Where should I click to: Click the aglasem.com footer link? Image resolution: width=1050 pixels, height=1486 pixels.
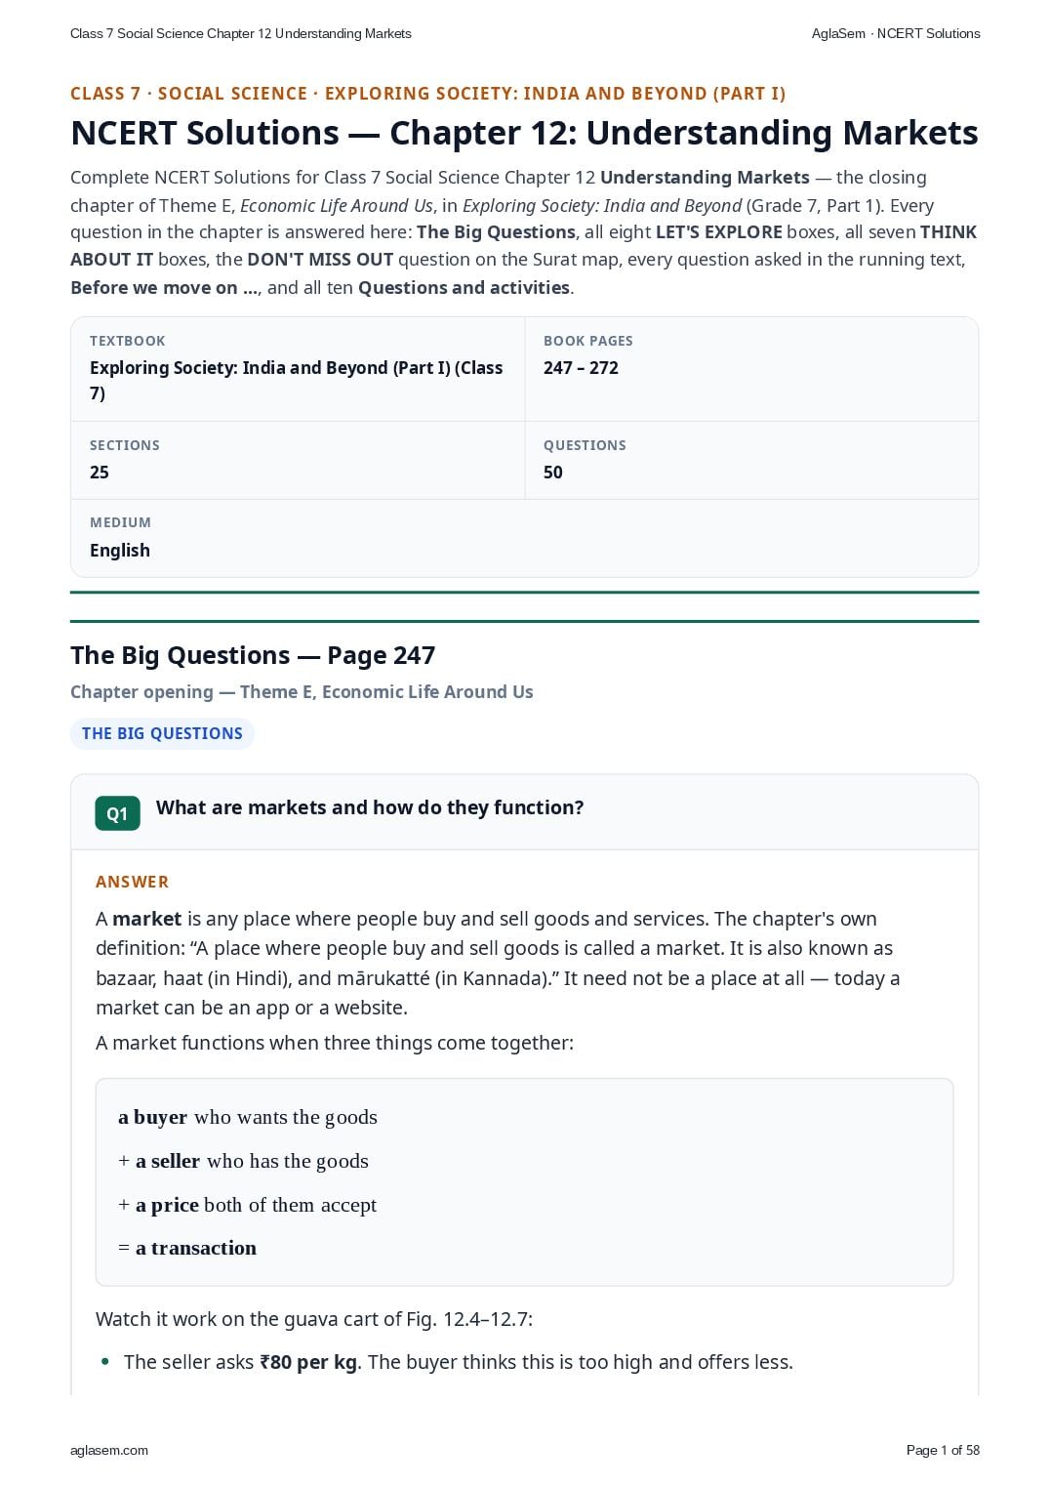click(109, 1450)
